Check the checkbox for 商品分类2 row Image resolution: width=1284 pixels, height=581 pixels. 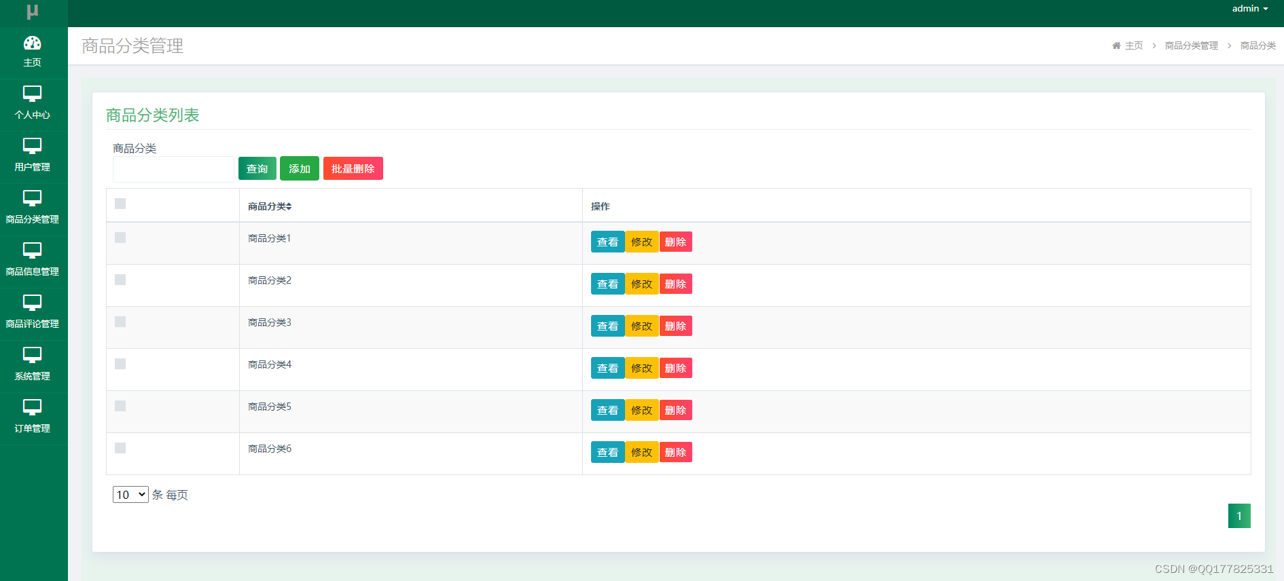pyautogui.click(x=120, y=280)
